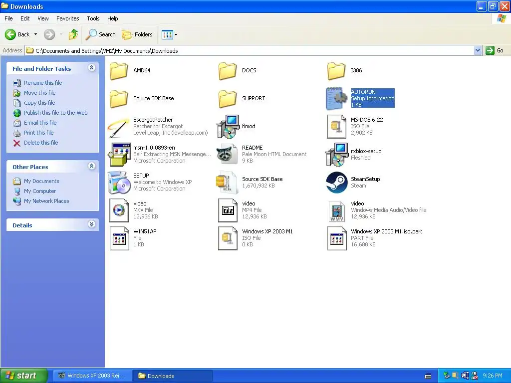Open the File menu

[8, 18]
